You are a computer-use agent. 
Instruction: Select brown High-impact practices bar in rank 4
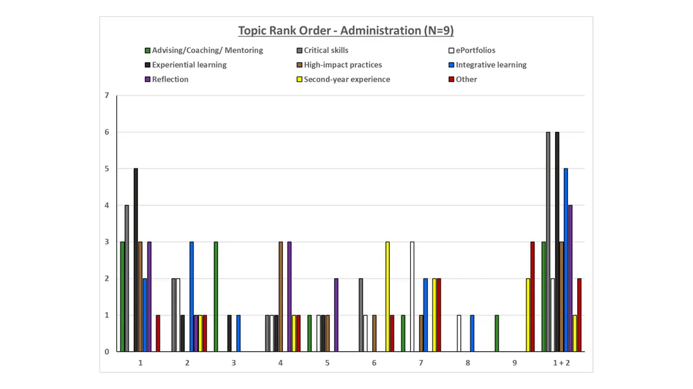coord(281,296)
